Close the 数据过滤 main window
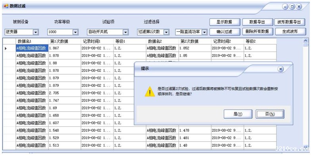Image resolution: width=311 pixels, height=155 pixels. point(299,7)
